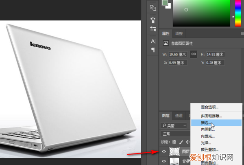Click the lock position move icon
Screen dimensions: 244x165
tap(187, 142)
